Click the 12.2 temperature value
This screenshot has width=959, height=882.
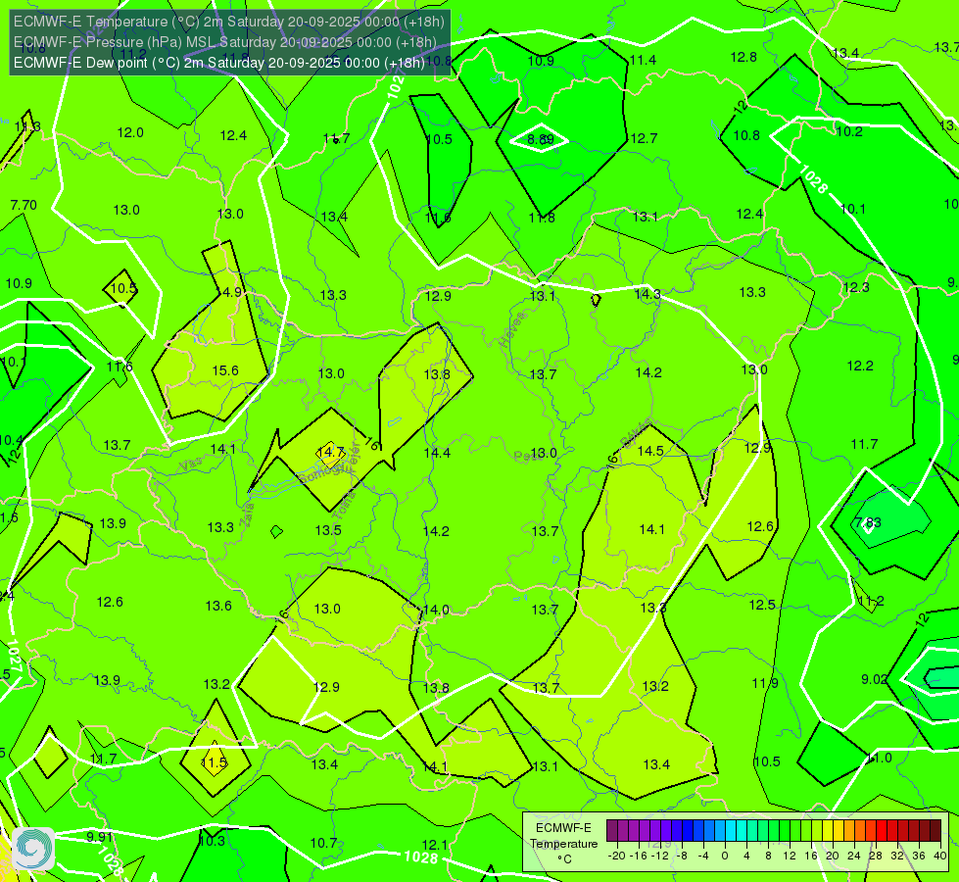[x=860, y=366]
